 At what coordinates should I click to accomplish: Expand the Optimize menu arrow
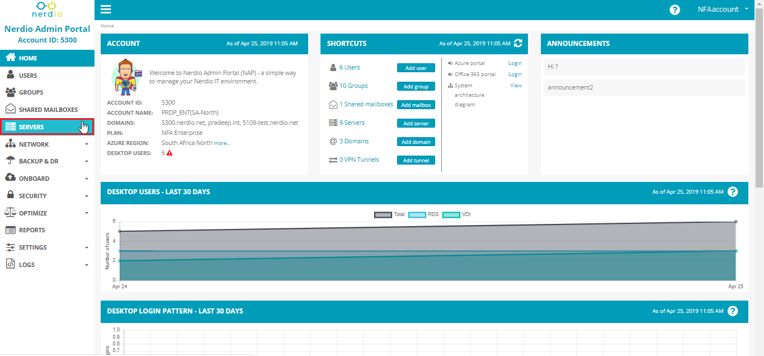(87, 213)
